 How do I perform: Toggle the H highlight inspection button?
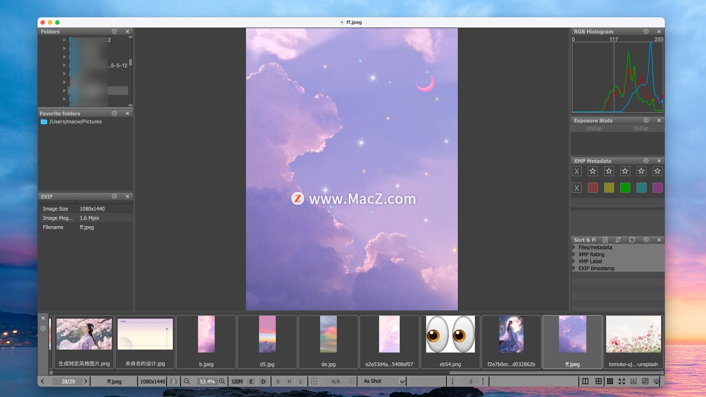coord(289,381)
